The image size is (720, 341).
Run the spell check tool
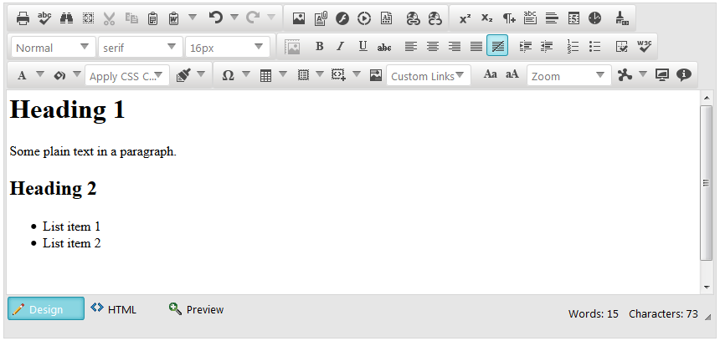[x=45, y=18]
